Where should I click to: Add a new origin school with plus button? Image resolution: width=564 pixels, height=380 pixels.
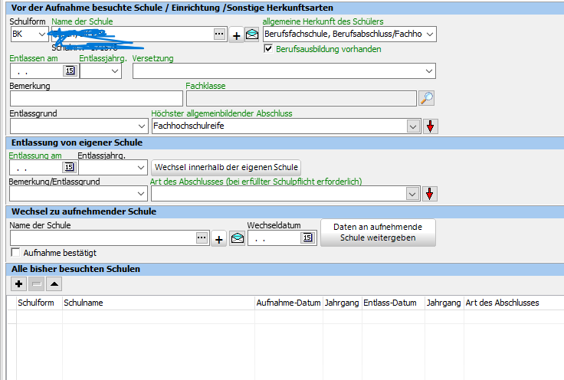pos(236,35)
